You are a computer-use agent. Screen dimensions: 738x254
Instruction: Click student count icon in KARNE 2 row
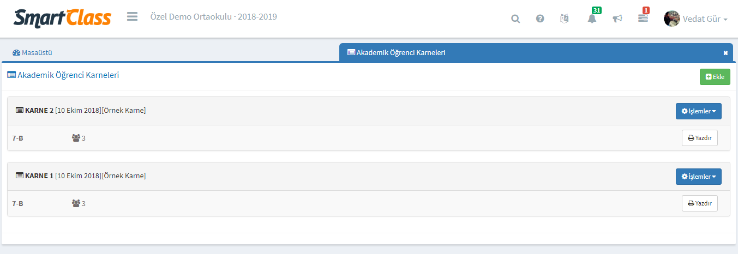click(76, 138)
